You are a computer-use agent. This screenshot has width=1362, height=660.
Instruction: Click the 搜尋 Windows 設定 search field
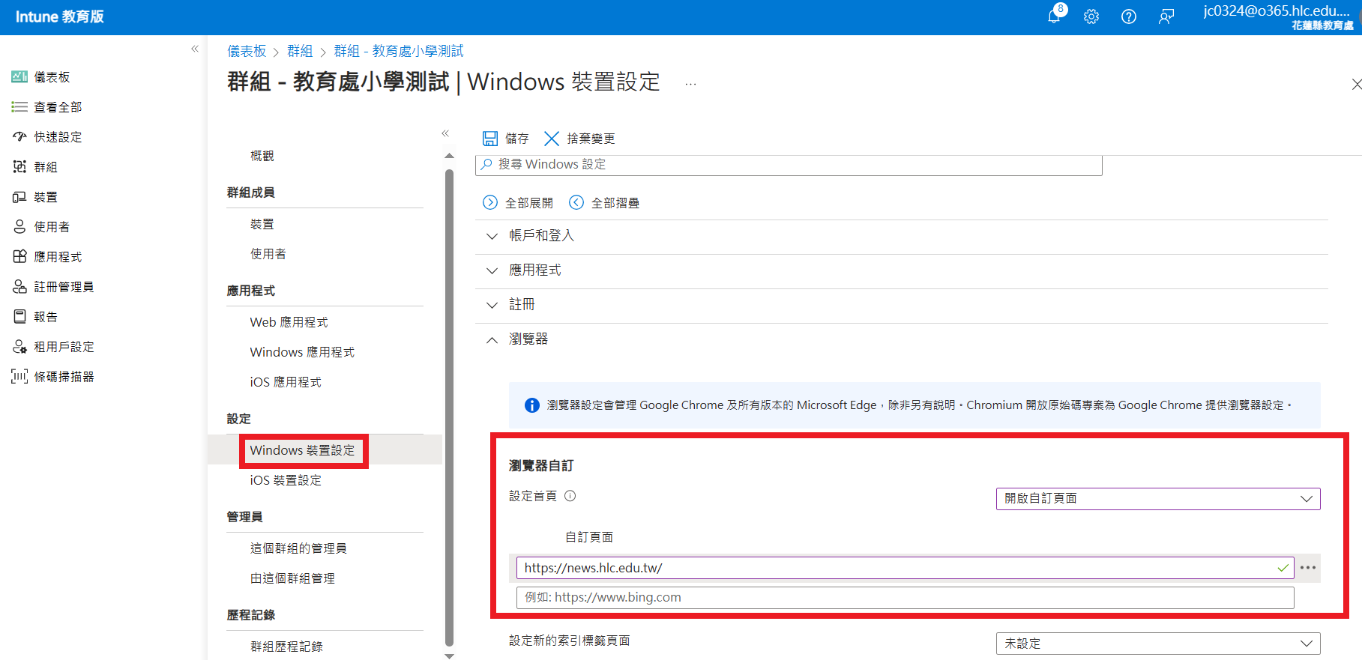(789, 165)
